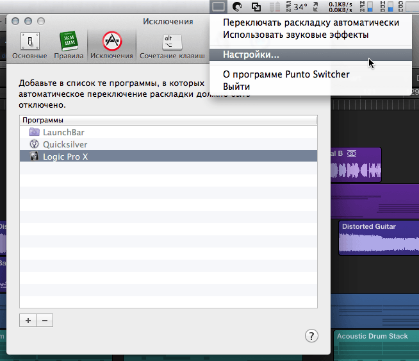The width and height of the screenshot is (419, 361).
Task: Select the Logic Pro X row
Action: [x=168, y=156]
